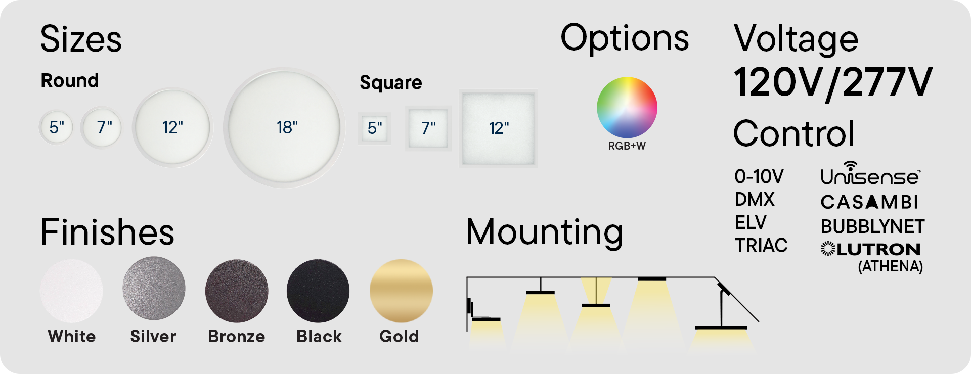Click the Casambi control logo
This screenshot has height=374, width=971.
point(869,202)
